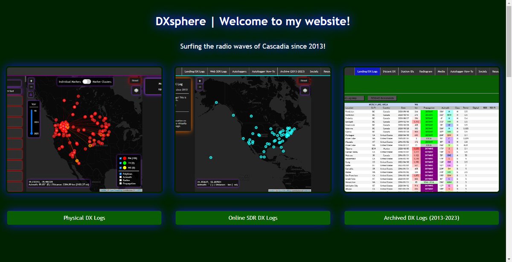This screenshot has height=262, width=512.
Task: Select the Salt Lake City location cell
Action: (351, 186)
